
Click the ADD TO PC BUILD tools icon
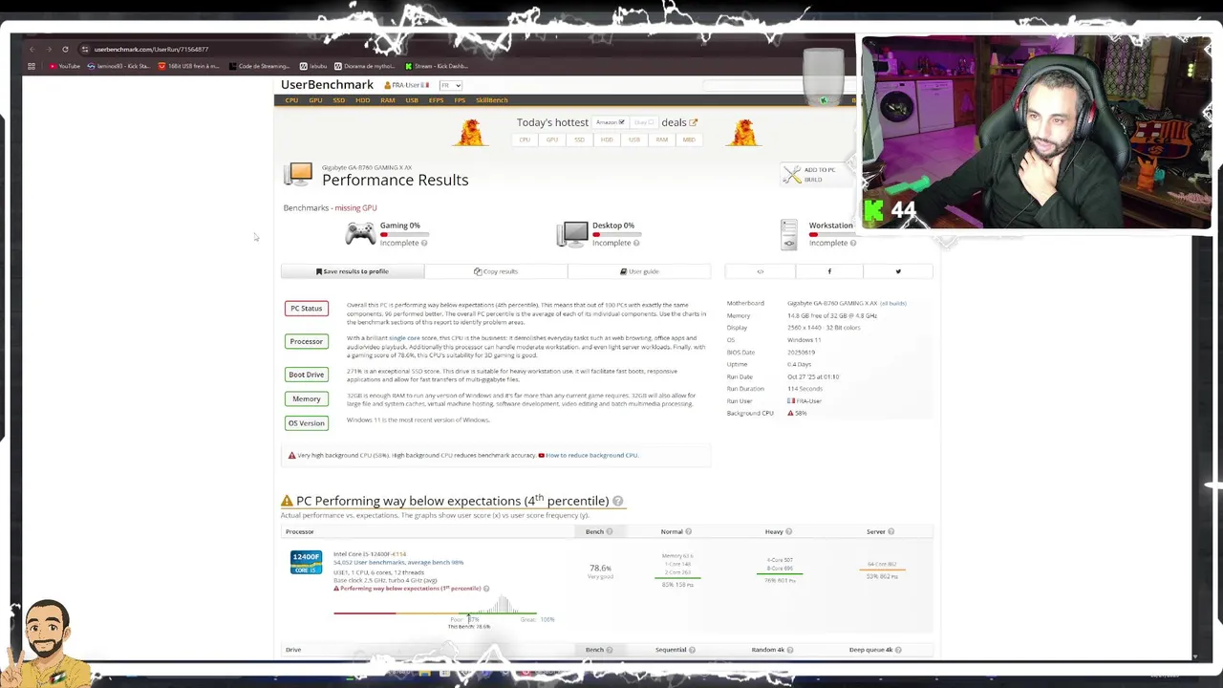point(792,174)
